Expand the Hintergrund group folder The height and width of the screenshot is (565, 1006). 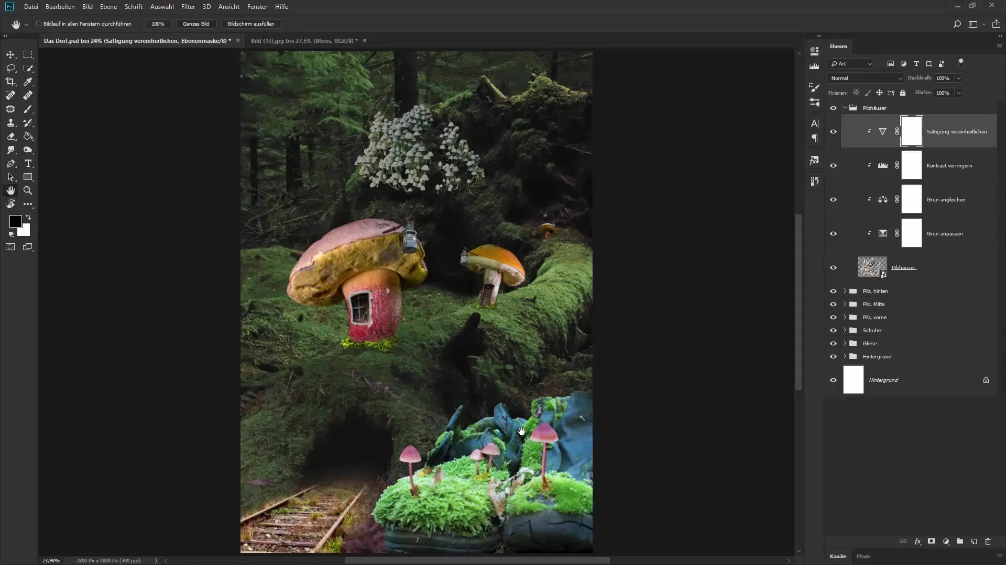845,356
